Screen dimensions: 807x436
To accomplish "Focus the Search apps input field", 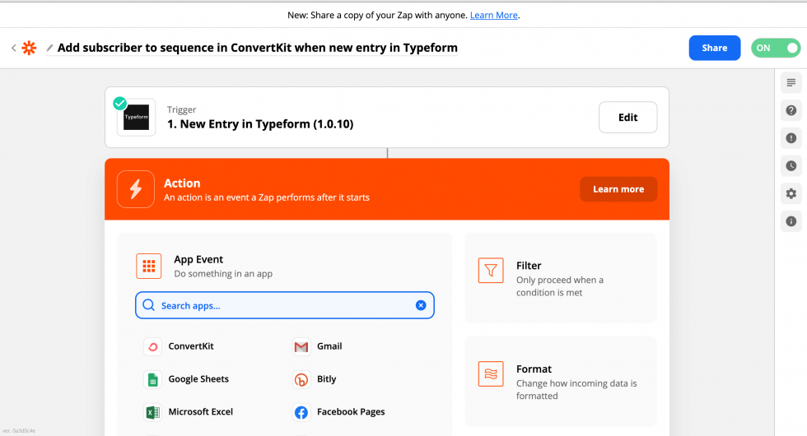I will click(285, 305).
